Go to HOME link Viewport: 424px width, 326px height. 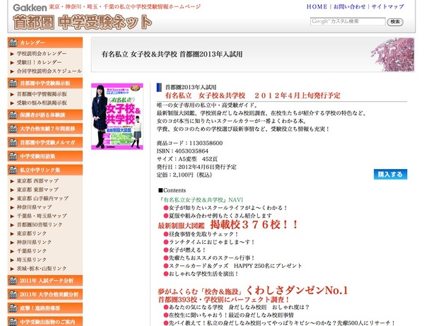coord(317,7)
